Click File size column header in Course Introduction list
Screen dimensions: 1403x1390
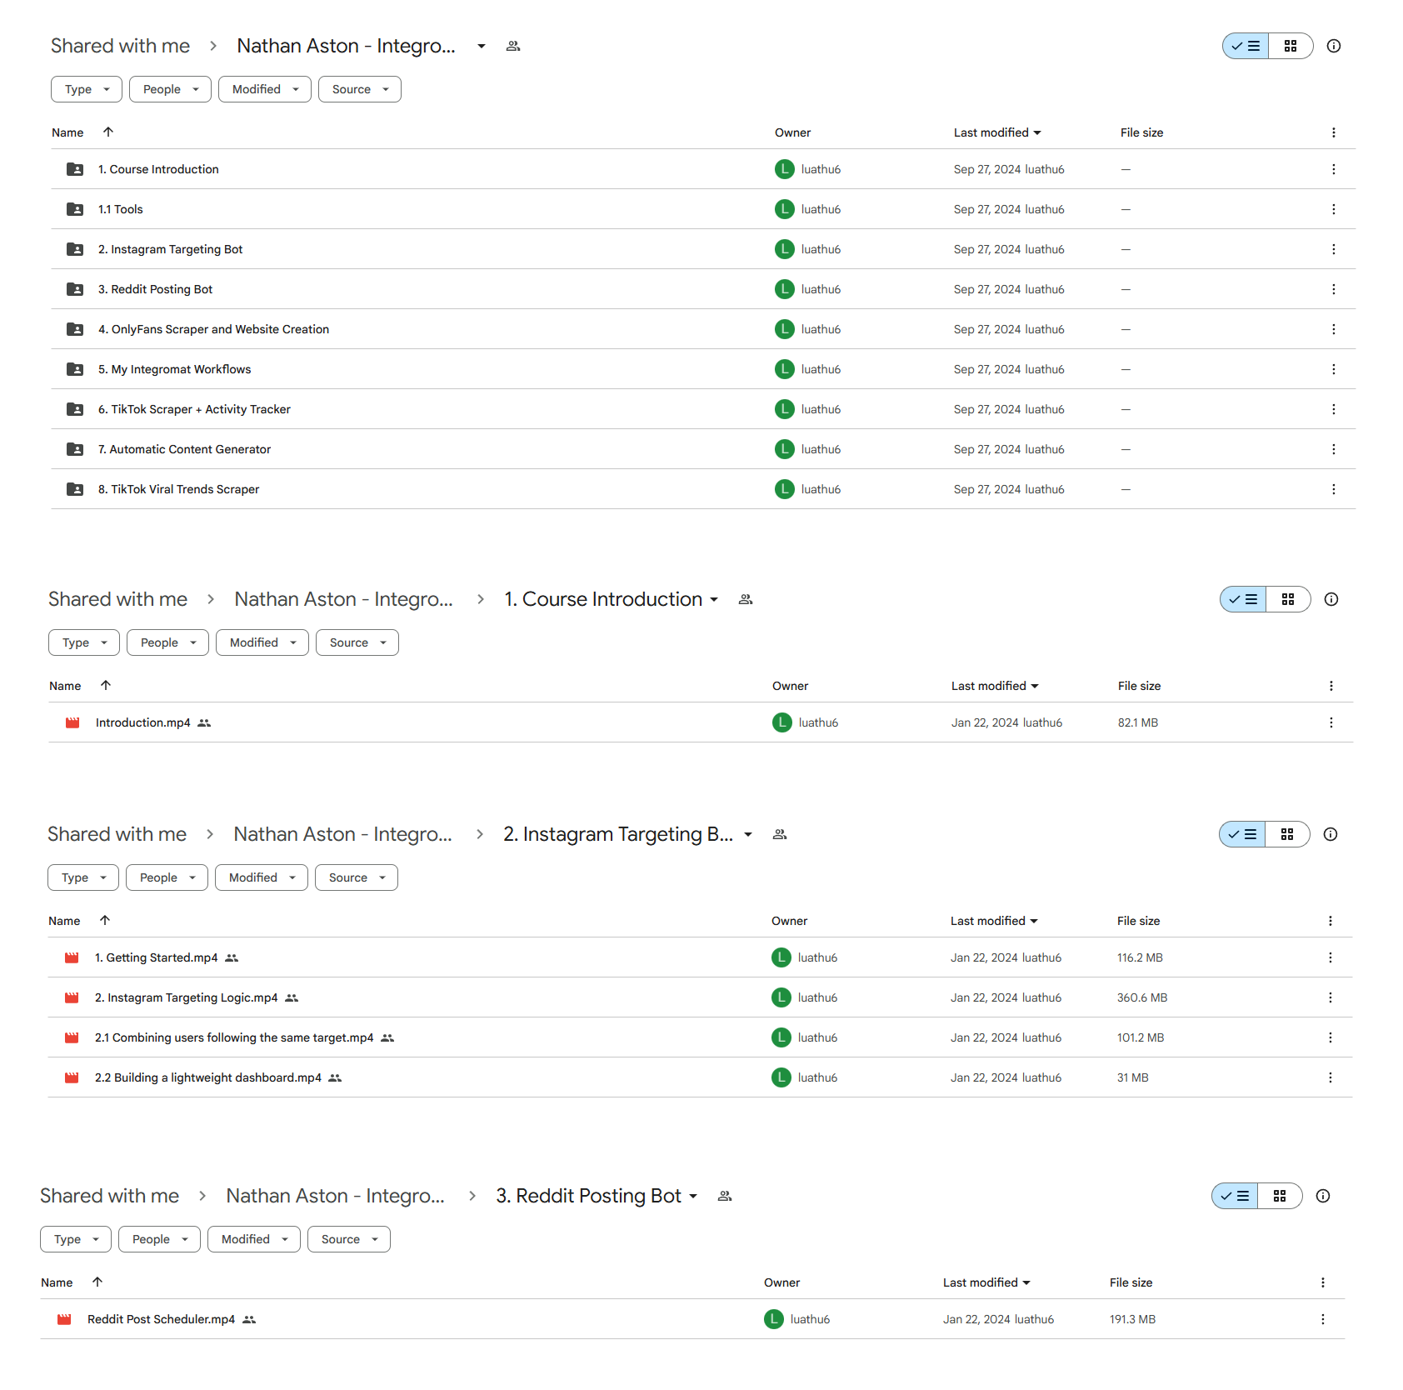point(1139,686)
